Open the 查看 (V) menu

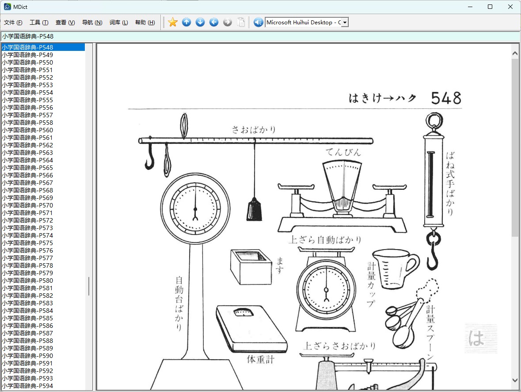click(65, 22)
